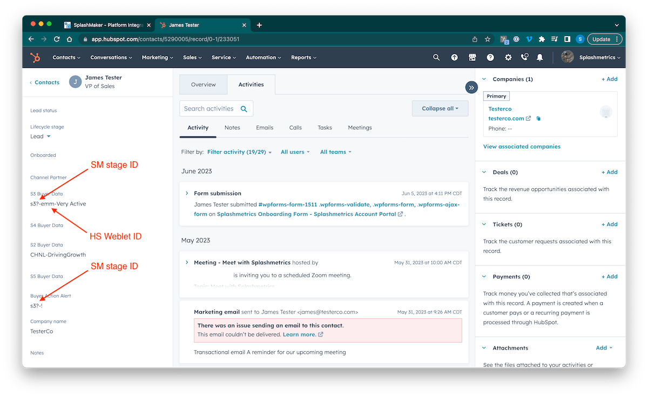The height and width of the screenshot is (397, 648).
Task: Open the Conversations nav menu
Action: (x=111, y=57)
